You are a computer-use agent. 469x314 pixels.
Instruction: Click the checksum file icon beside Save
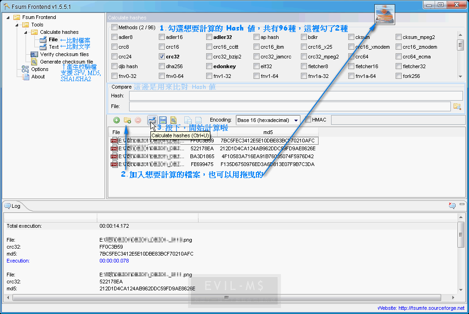[x=174, y=120]
